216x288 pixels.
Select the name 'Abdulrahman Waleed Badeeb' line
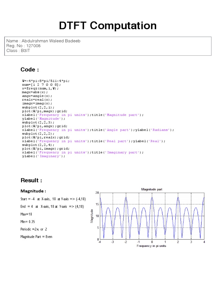[x=43, y=41]
